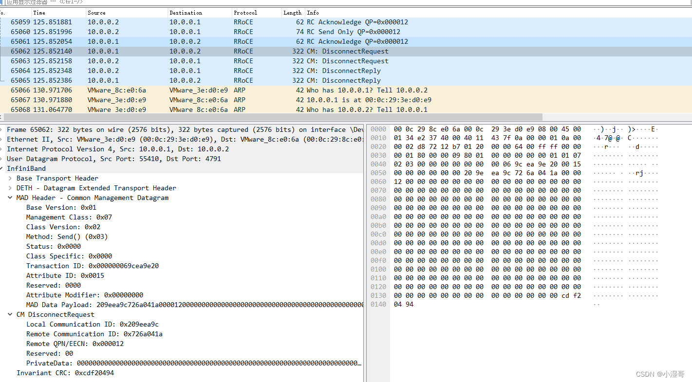Sort packets by the Time column header
Viewport: 692px width, 382px height.
point(58,13)
